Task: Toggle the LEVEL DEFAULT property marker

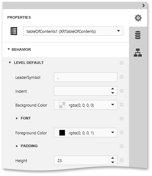Action: (121, 63)
